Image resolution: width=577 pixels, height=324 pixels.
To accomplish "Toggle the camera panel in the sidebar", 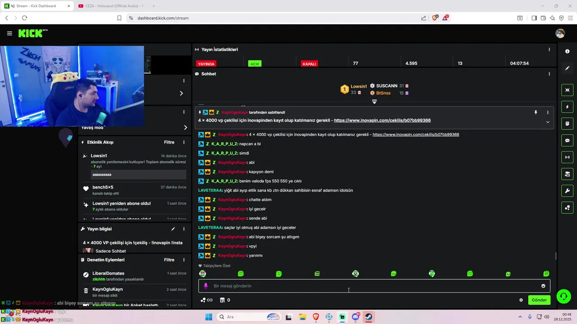I will (567, 174).
